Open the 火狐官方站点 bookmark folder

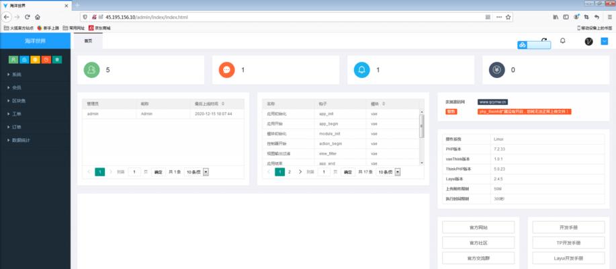pyautogui.click(x=19, y=28)
